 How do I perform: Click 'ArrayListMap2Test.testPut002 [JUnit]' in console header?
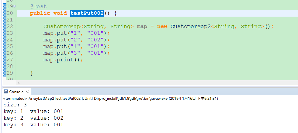pos(61,99)
